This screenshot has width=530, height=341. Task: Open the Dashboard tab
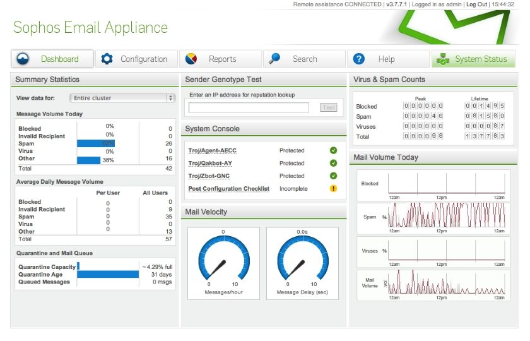click(52, 59)
